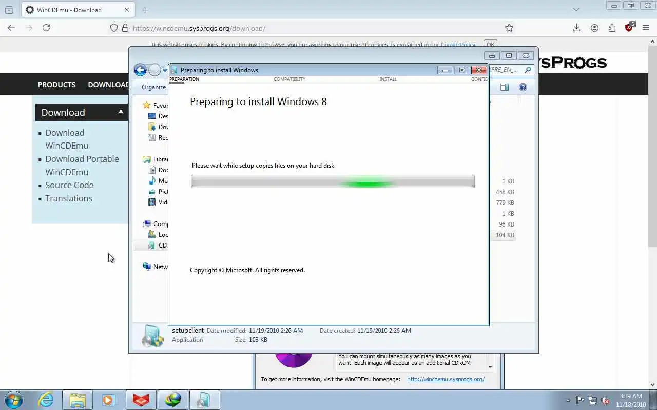657x410 pixels.
Task: Open Windows Start menu orb
Action: coord(14,400)
